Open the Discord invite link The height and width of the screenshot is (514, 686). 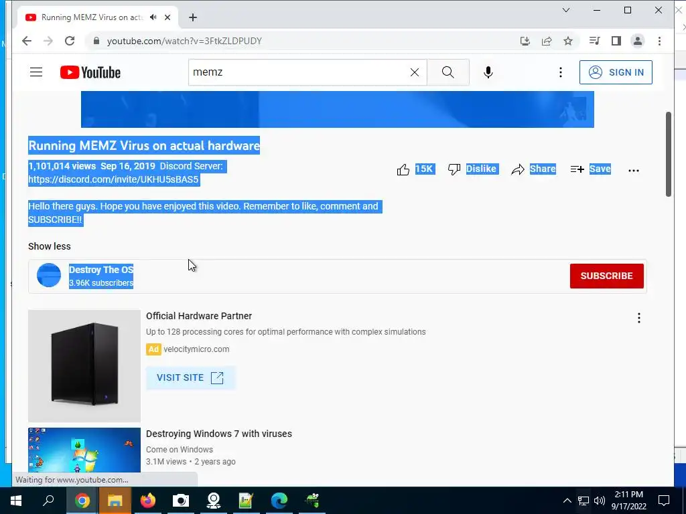click(x=113, y=179)
